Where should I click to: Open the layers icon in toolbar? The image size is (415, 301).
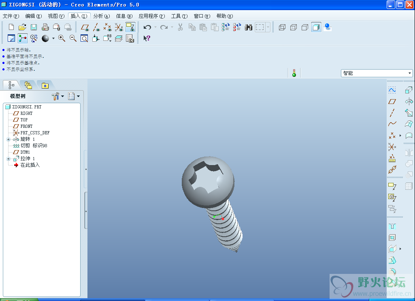coord(119,38)
